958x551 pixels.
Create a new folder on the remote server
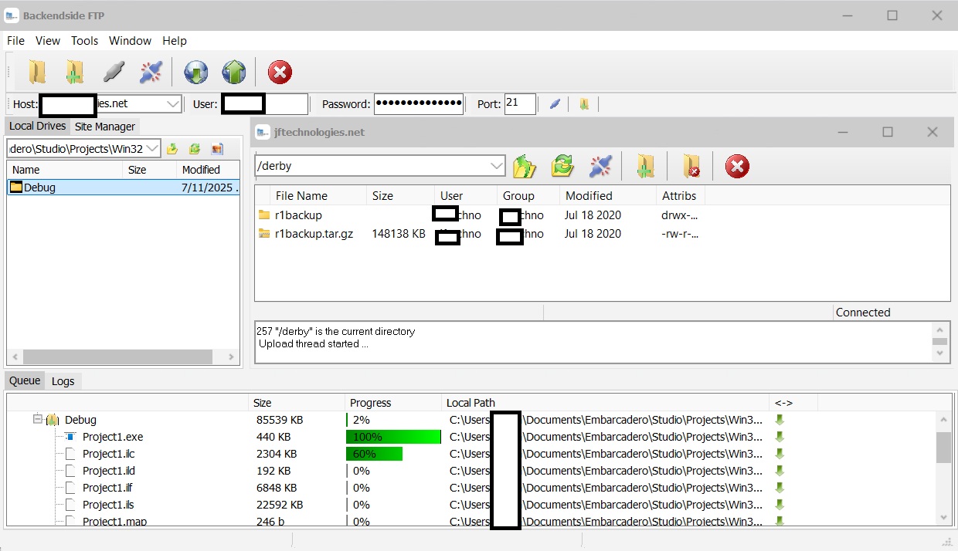[x=647, y=166]
